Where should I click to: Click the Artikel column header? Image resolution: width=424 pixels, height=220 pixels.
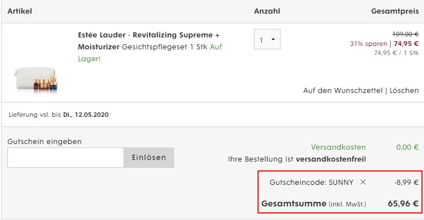20,11
